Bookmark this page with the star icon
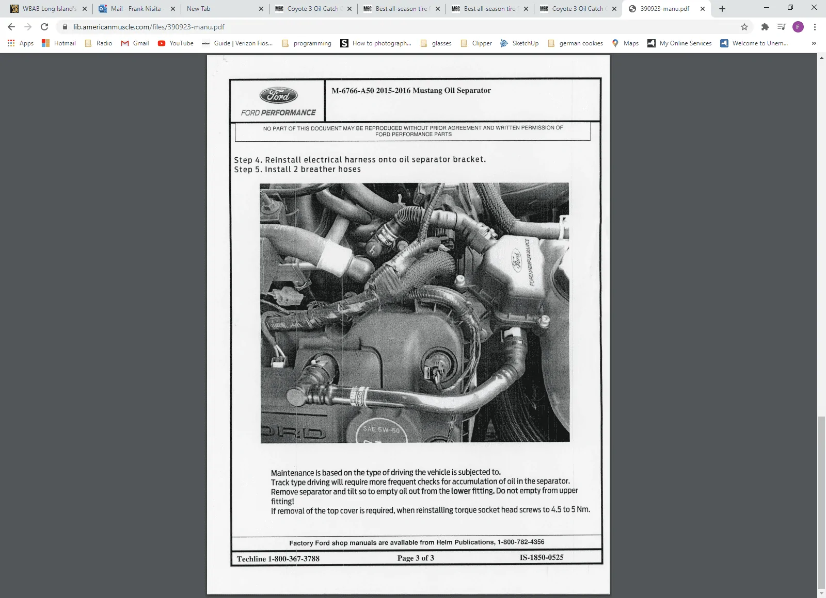Viewport: 826px width, 598px height. tap(744, 27)
